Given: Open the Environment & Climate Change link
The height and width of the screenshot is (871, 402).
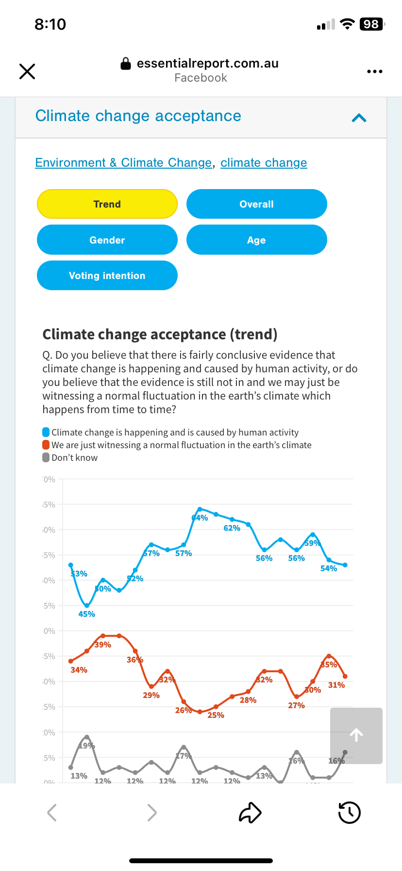Looking at the screenshot, I should 123,163.
